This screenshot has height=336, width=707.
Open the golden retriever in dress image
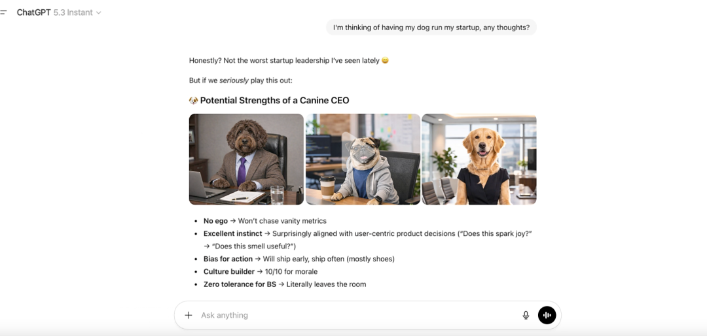(479, 159)
